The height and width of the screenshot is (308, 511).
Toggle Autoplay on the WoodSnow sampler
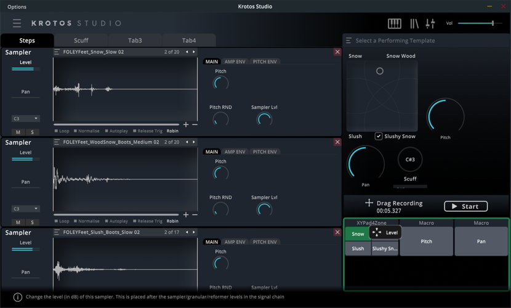(x=116, y=221)
